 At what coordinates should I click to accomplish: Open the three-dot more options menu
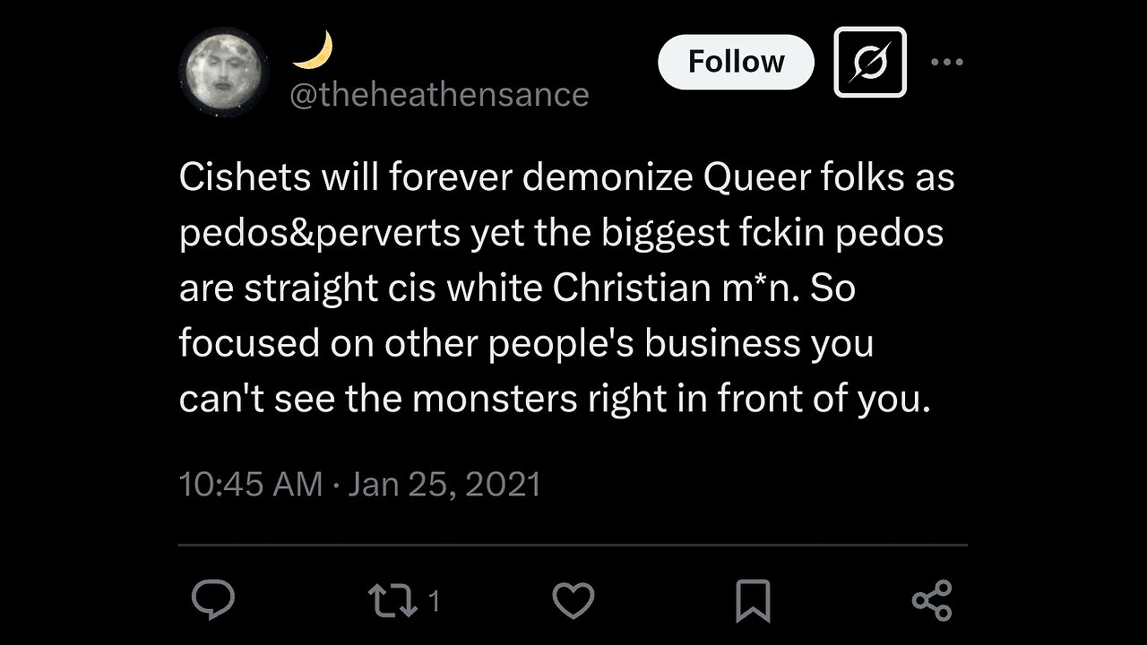946,62
